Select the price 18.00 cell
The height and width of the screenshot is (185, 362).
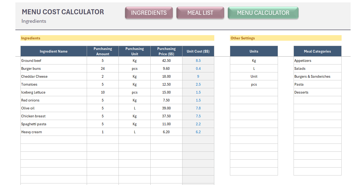coord(166,76)
